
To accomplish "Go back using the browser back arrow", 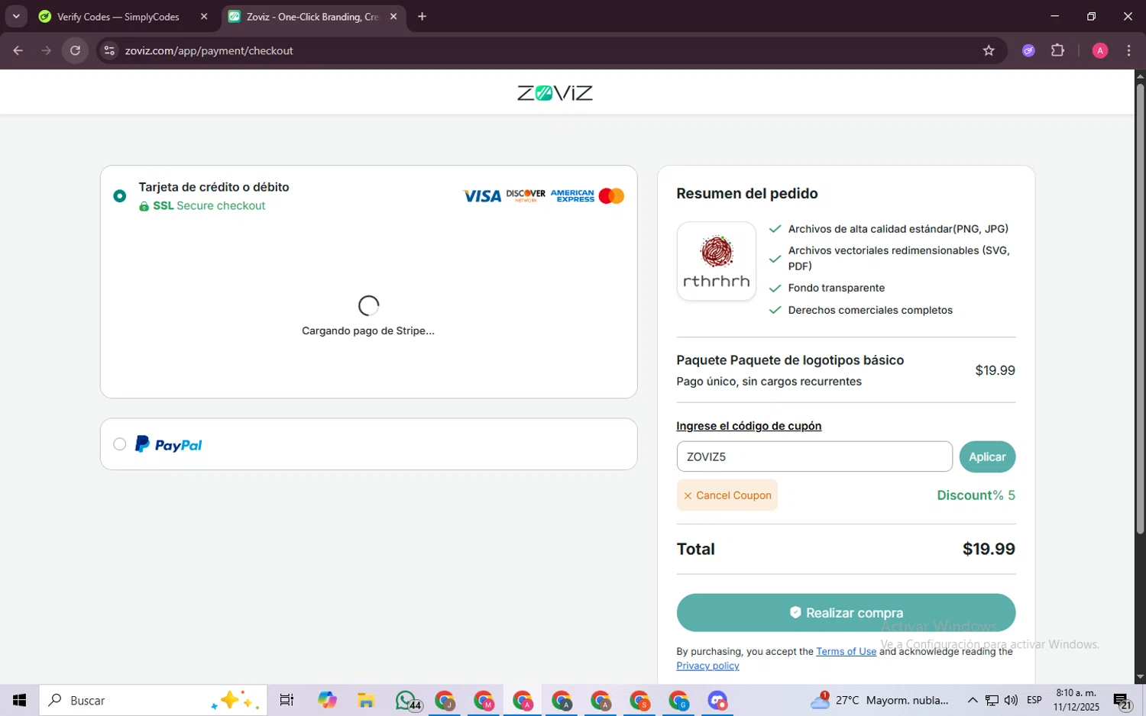I will coord(18,50).
